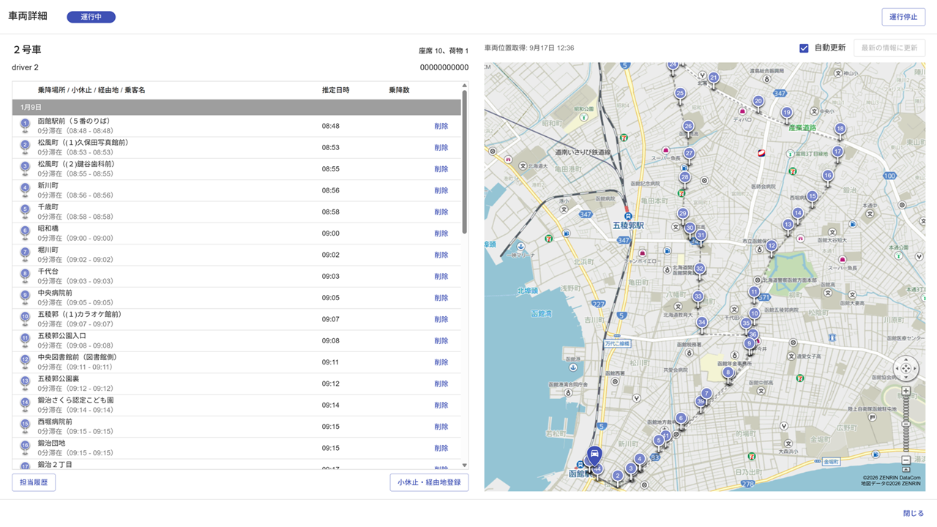The width and height of the screenshot is (937, 527).
Task: Open 小休止・経由地登録 dialog
Action: tap(429, 482)
